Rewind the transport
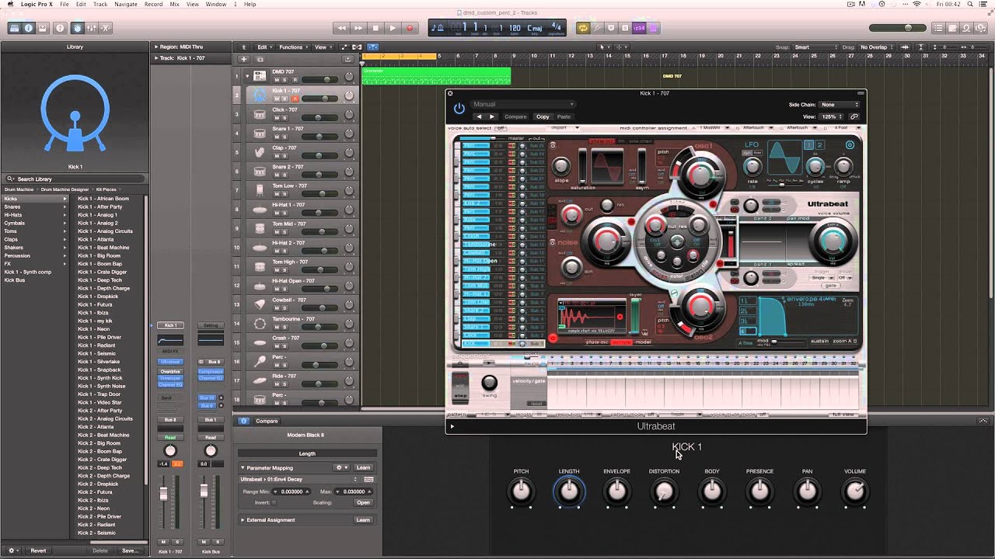Image resolution: width=995 pixels, height=559 pixels. pos(341,28)
